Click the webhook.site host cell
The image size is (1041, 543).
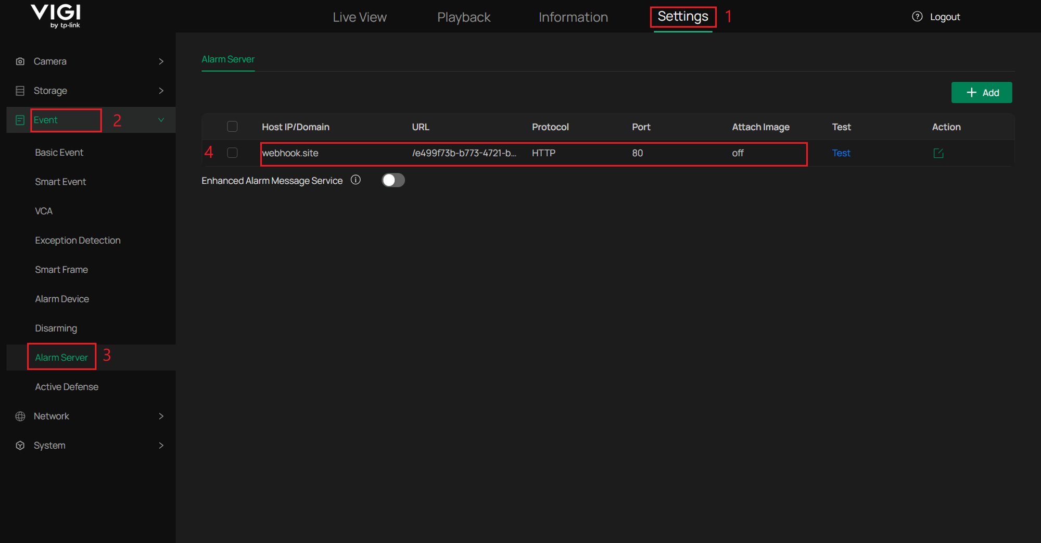click(290, 153)
